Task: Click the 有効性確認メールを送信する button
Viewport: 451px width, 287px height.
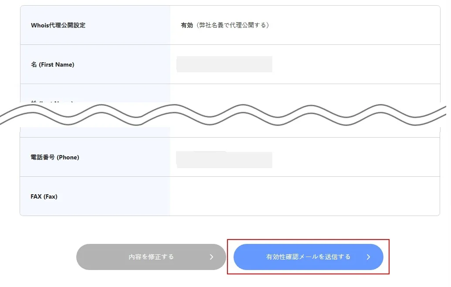Action: point(309,257)
